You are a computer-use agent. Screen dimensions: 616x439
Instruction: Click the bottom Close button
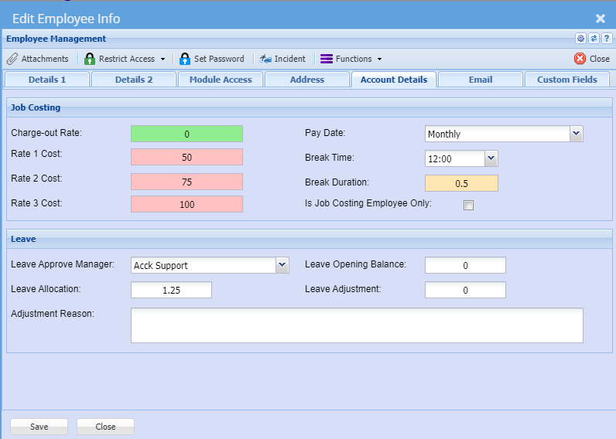(105, 427)
